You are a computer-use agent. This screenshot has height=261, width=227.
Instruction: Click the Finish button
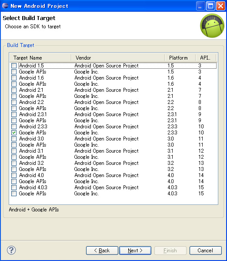point(170,251)
